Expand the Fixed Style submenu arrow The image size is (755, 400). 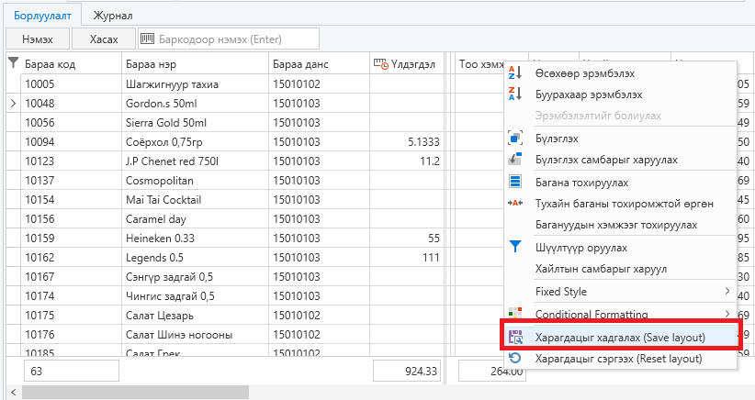727,291
